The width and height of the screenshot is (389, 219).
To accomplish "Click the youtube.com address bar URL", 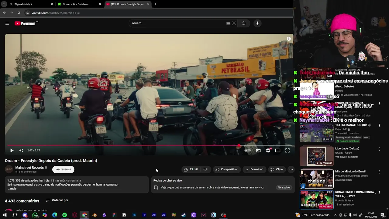I will (x=56, y=13).
